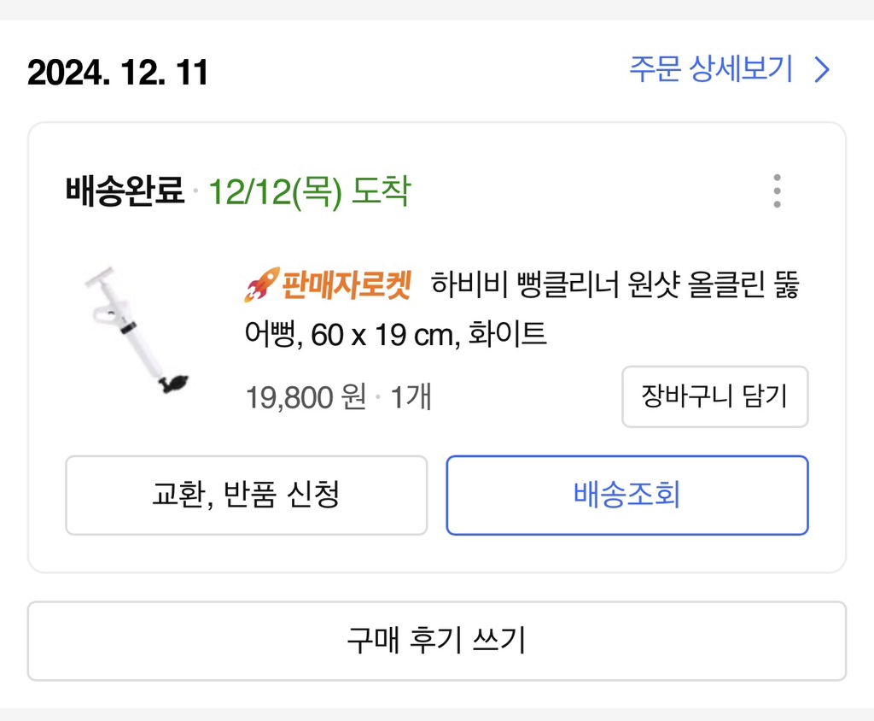
Task: Track the delivery with 배송조회
Action: click(x=627, y=495)
